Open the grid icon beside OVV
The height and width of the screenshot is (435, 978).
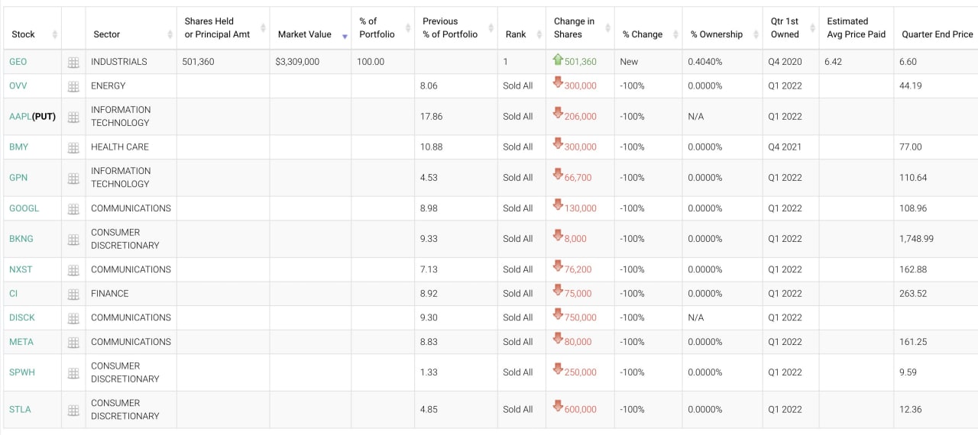(x=73, y=87)
